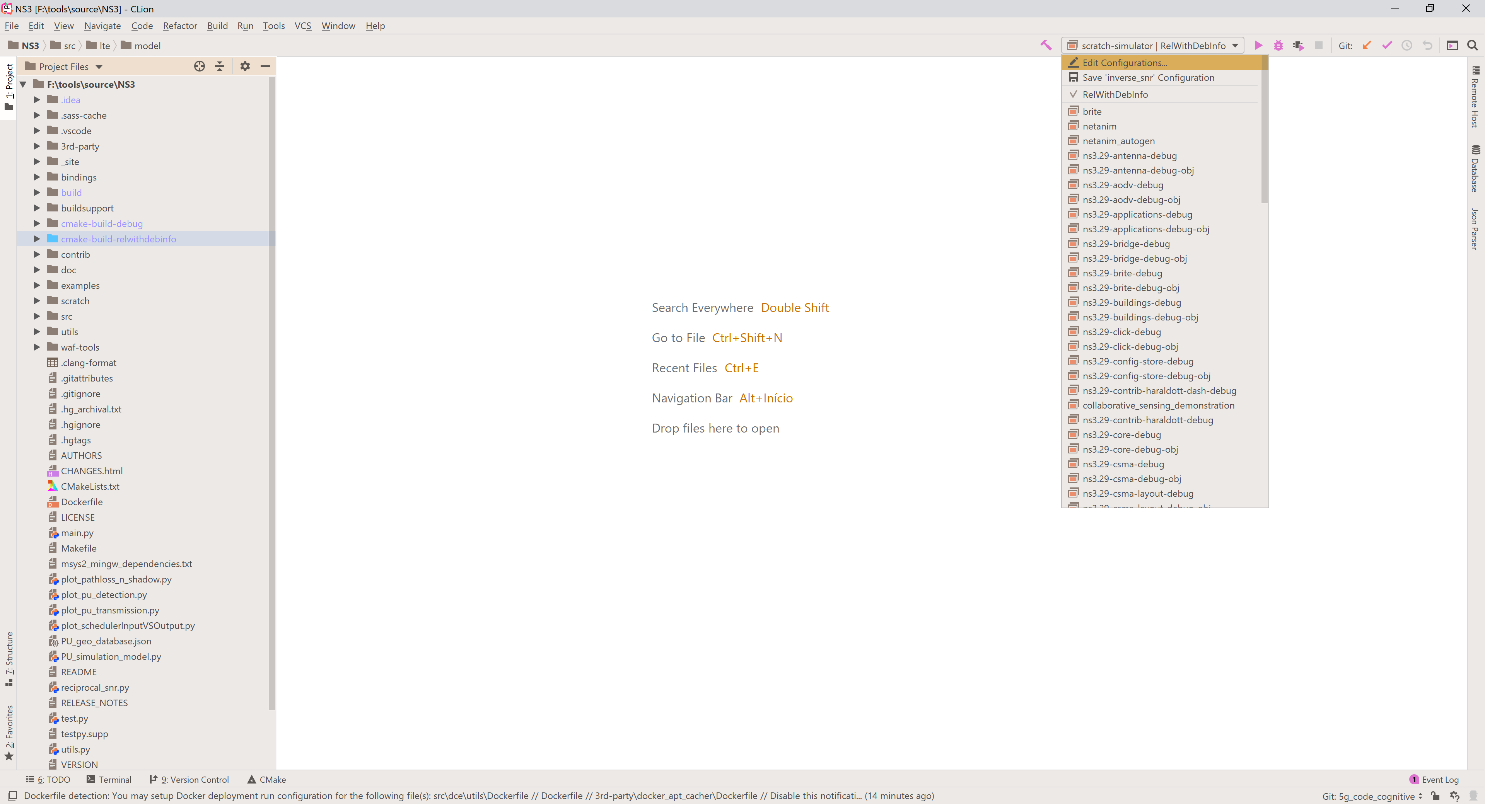Click the Build hammer icon
The image size is (1485, 804).
click(x=1046, y=46)
